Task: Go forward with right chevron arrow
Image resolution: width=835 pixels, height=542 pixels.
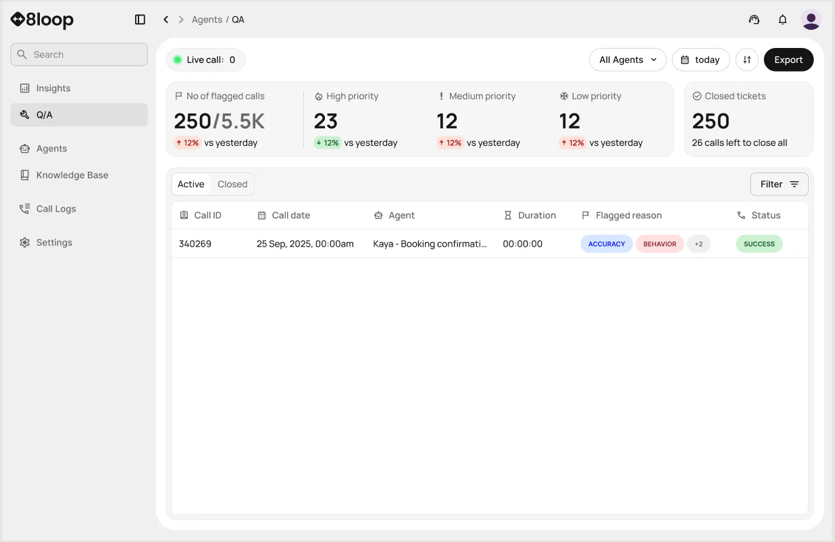Action: (x=181, y=20)
